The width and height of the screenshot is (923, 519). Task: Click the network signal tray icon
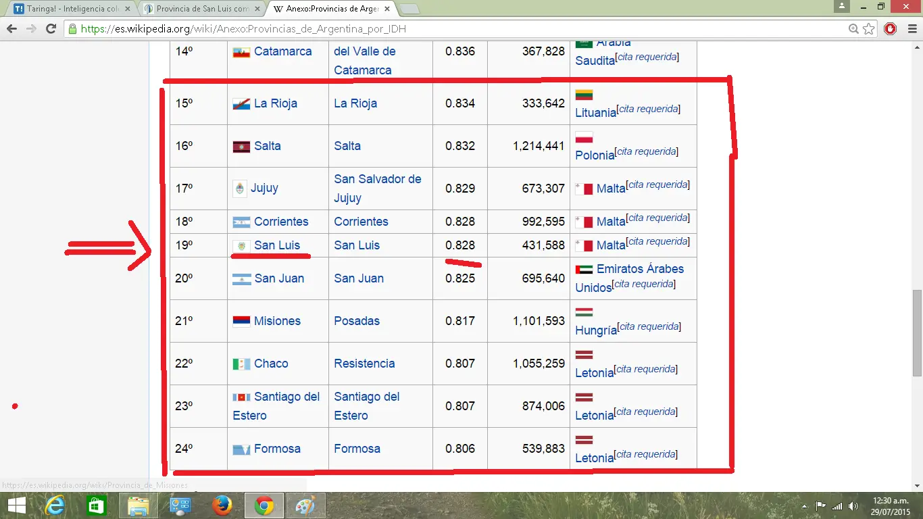point(837,505)
